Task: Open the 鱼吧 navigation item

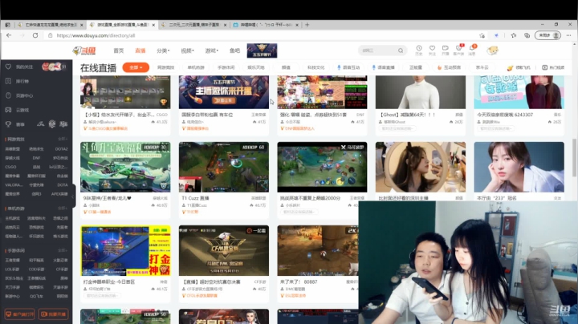Action: (234, 51)
